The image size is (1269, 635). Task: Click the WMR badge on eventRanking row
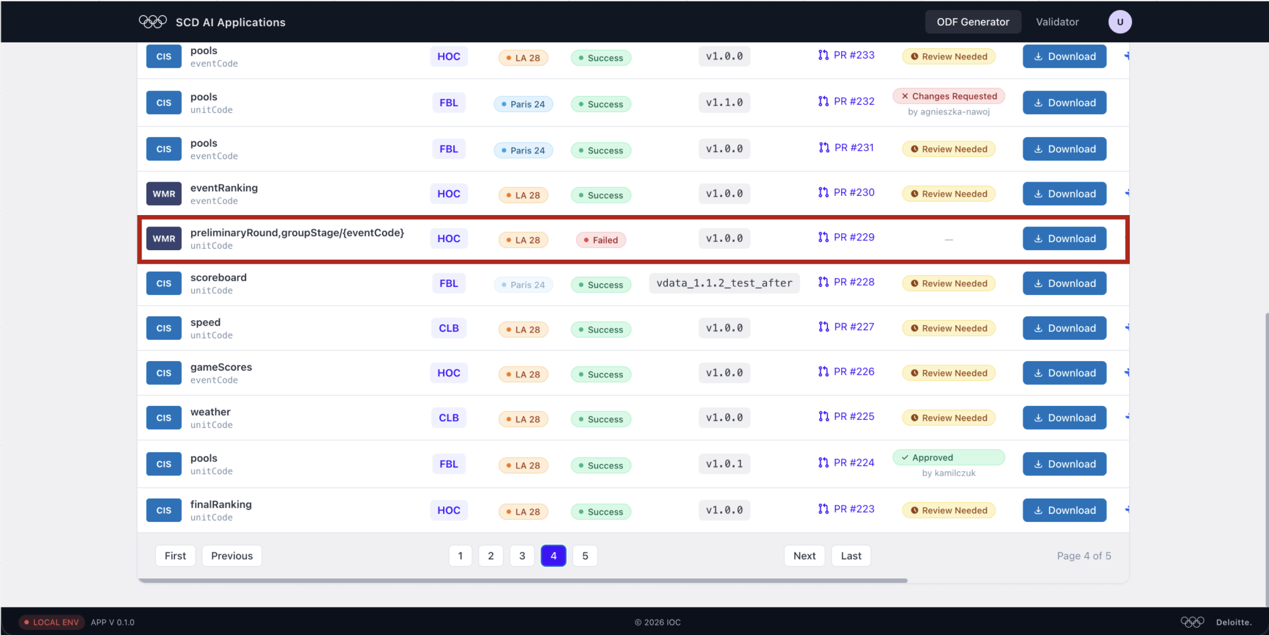coord(164,194)
